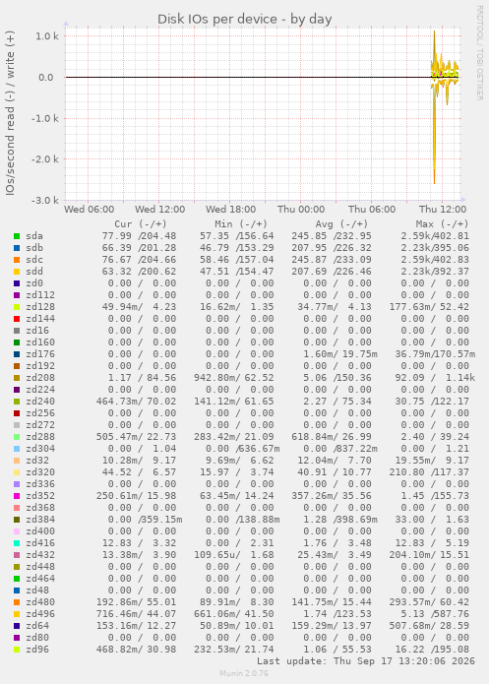Viewport: 489px width, 684px height.
Task: Click the sda legend color swatch
Action: click(17, 236)
